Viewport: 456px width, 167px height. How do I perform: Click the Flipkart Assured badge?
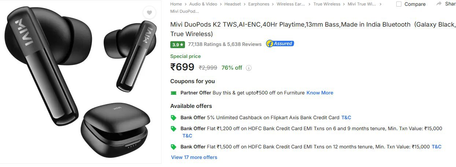point(280,44)
